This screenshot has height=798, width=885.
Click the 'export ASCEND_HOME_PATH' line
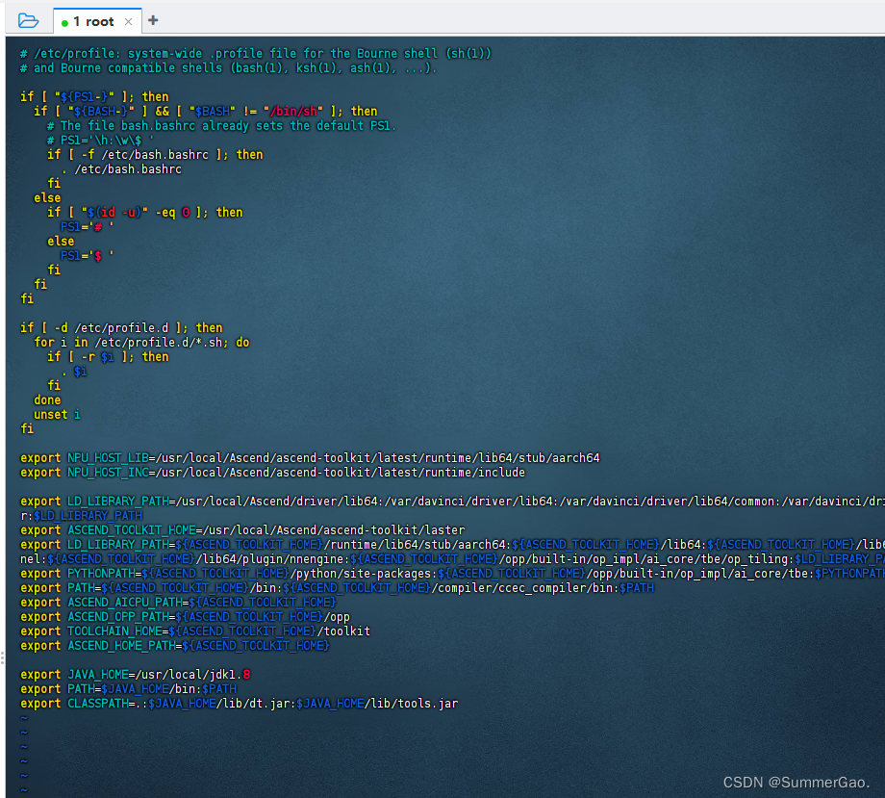(175, 646)
